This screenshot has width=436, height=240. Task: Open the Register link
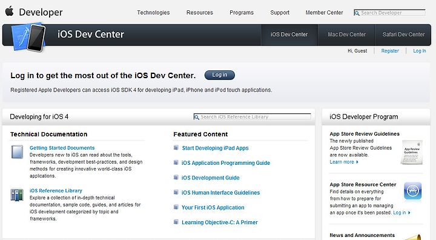(x=390, y=51)
